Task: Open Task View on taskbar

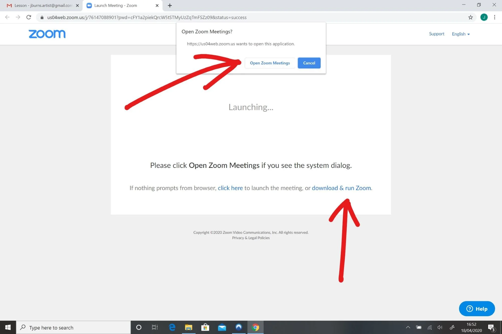Action: [155, 327]
